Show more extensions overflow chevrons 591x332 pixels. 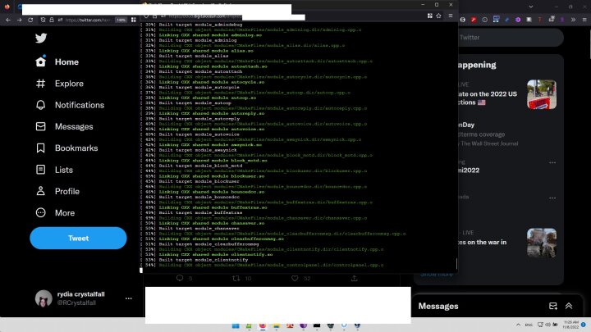(573, 20)
